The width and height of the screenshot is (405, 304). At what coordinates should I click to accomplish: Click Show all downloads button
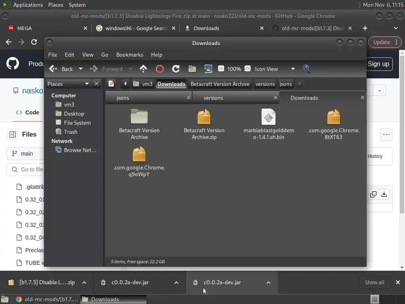coord(374,282)
